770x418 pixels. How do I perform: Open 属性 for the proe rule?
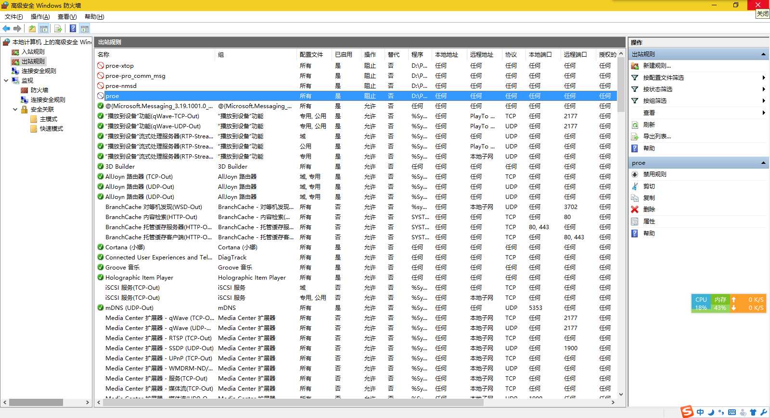coord(649,221)
